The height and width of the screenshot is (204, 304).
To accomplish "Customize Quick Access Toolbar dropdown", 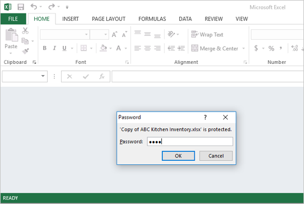I will click(x=67, y=7).
